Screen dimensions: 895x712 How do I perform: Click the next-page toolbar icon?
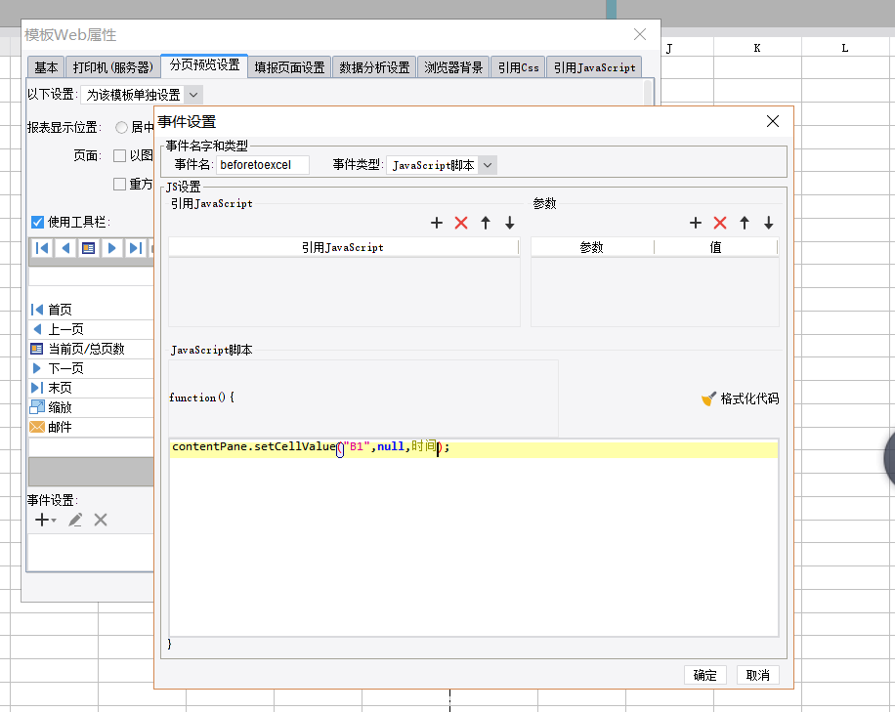[x=111, y=248]
